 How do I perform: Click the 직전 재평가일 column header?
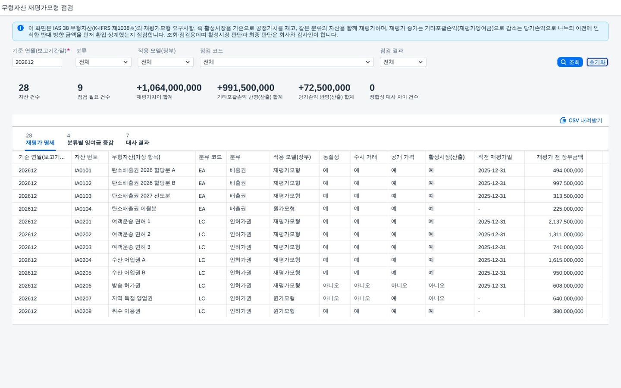[x=500, y=157]
